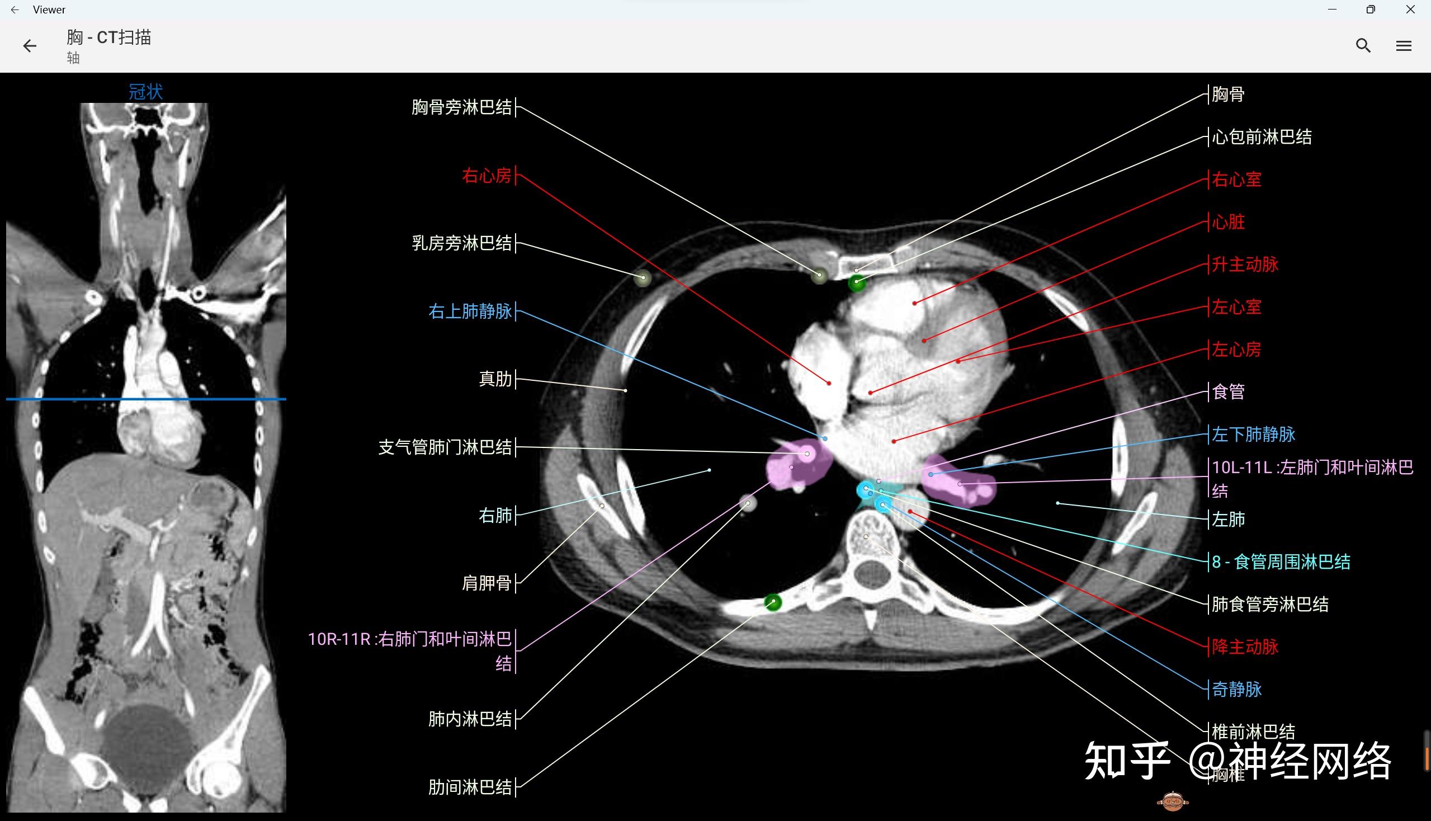Click the 降主动脉 annotation
This screenshot has width=1431, height=821.
tap(1244, 647)
